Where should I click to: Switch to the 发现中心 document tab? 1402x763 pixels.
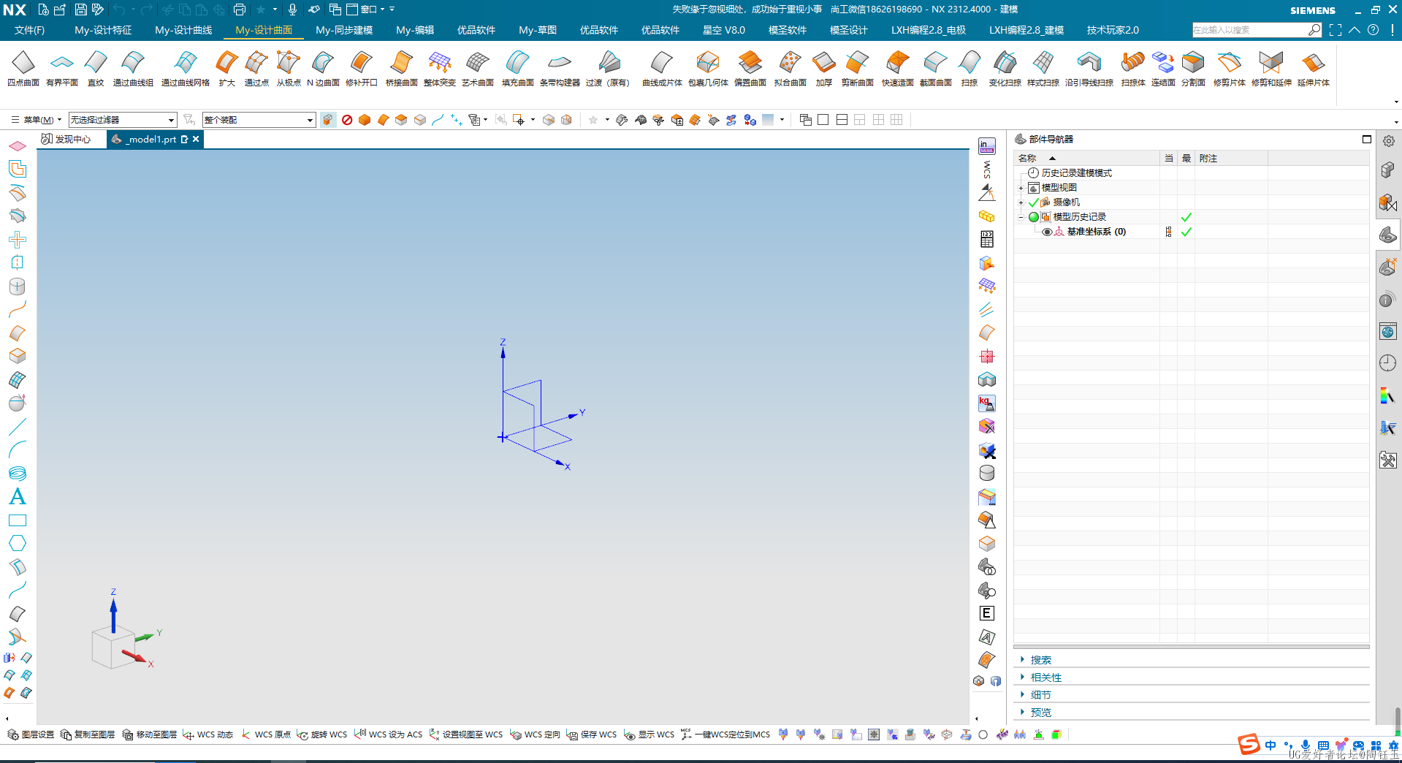66,139
